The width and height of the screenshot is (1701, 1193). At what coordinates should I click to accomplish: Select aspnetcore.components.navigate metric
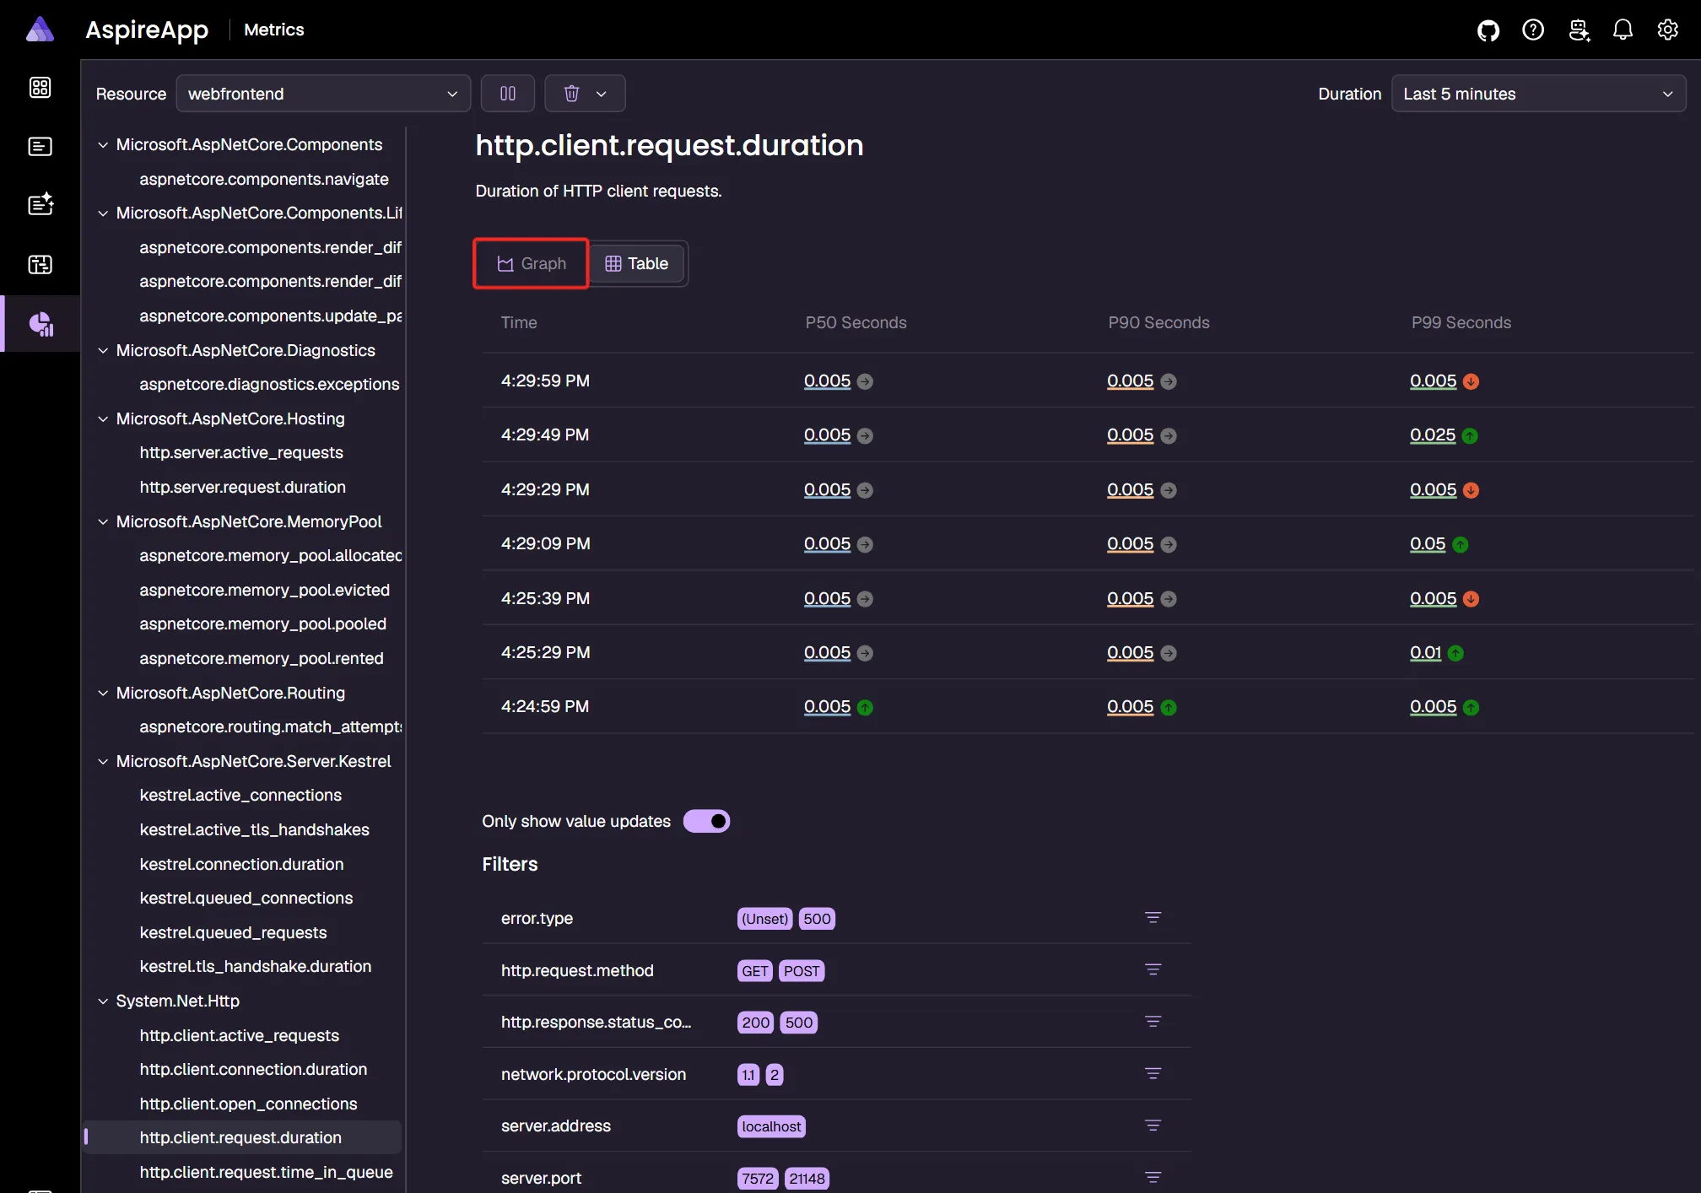(263, 179)
